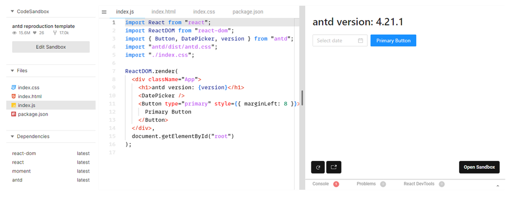Click the heart likes icon showing 26
527x201 pixels.
[34, 33]
